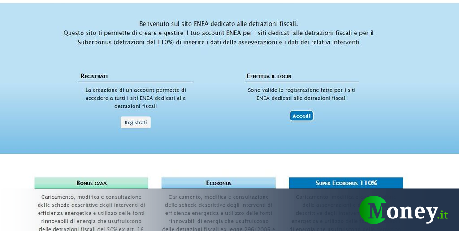
Task: Select the Effettua il login heading
Action: 269,76
